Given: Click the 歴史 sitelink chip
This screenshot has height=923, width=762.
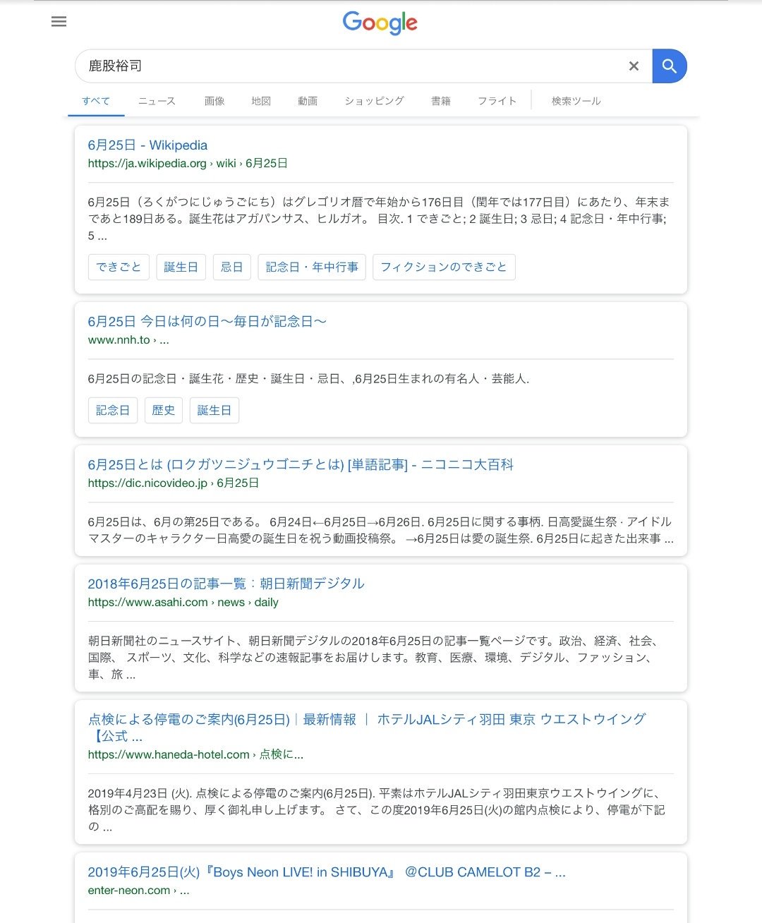Looking at the screenshot, I should point(164,410).
